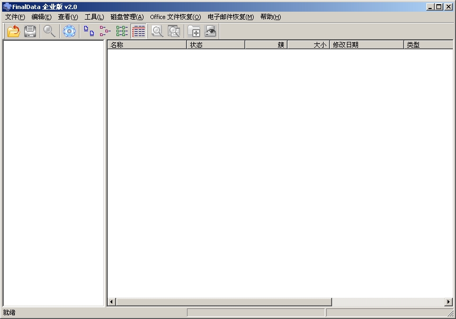Expand the Office 文件恢复 menu
456x319 pixels.
(175, 17)
